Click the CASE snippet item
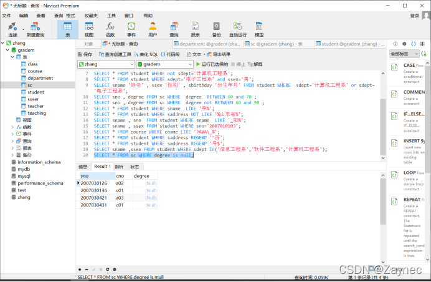Screen dimensions: 431x282 408,73
